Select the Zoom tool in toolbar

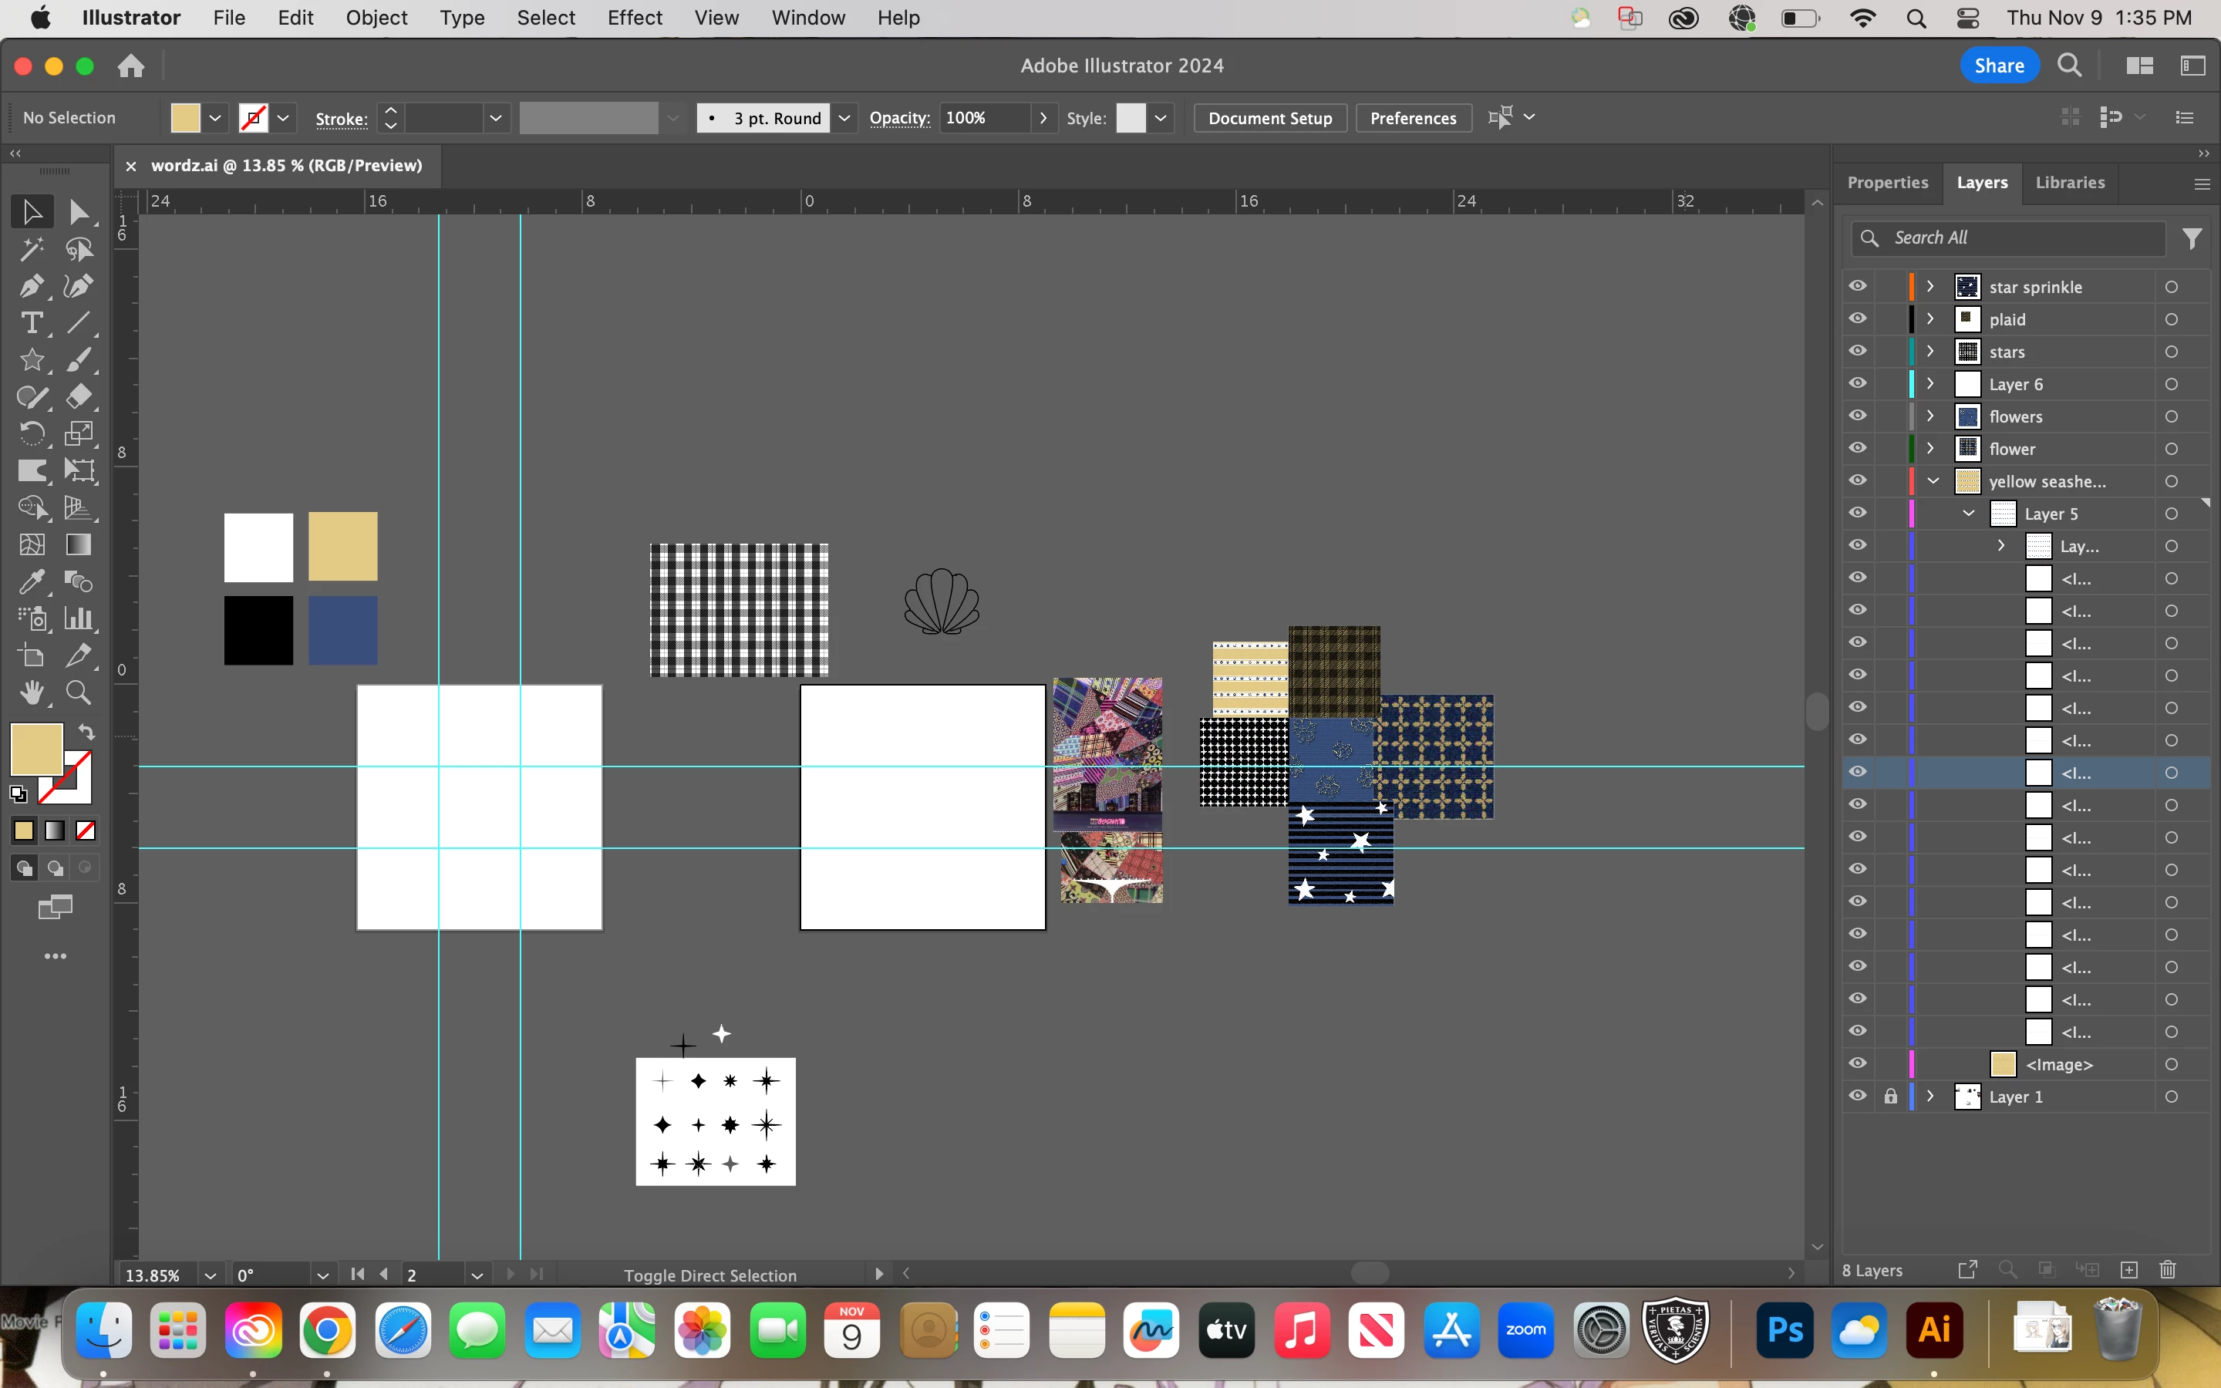(79, 693)
